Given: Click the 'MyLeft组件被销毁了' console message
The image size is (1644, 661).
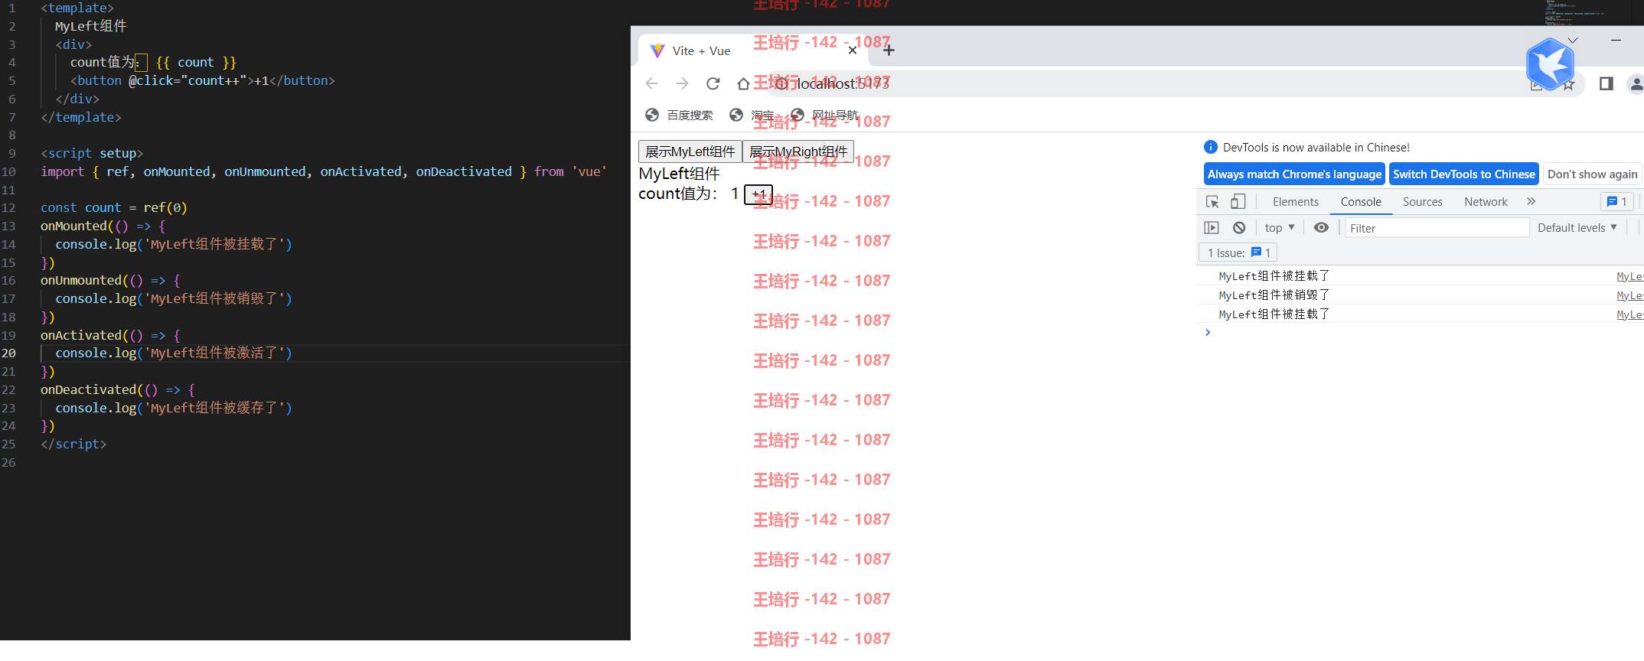Looking at the screenshot, I should [x=1274, y=295].
